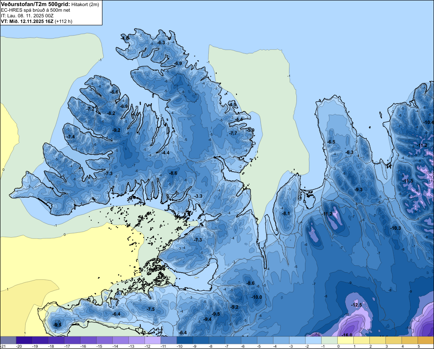Click the -10.4 temperature label on the map
Viewport: 434px width, 349px height.
click(x=429, y=122)
